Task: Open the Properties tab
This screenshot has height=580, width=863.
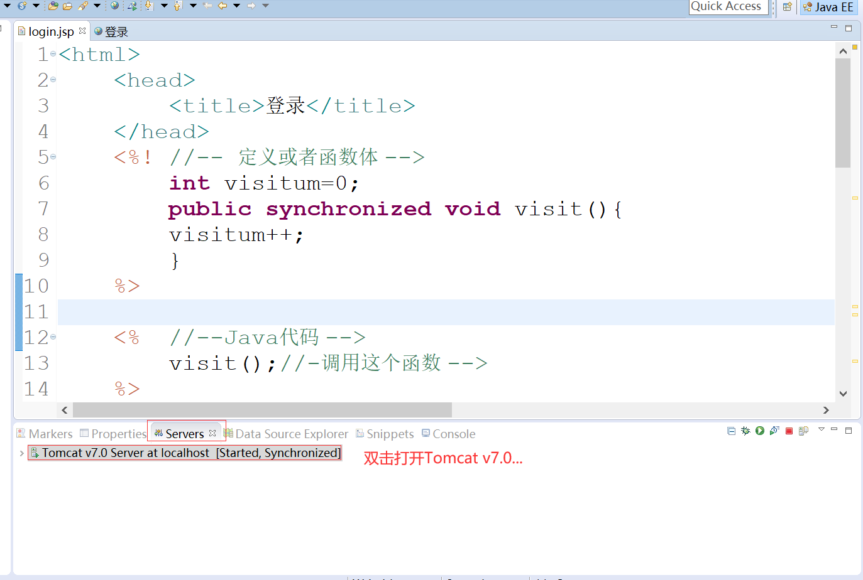Action: click(113, 434)
